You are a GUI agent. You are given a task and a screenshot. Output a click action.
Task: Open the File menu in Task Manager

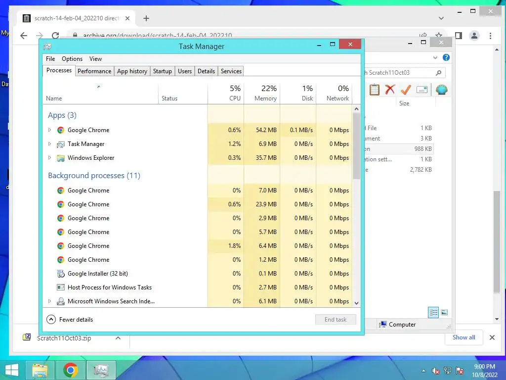[50, 59]
